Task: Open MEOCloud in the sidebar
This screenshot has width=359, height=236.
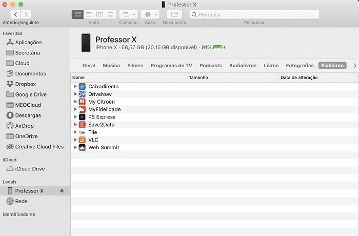Action: [x=24, y=105]
